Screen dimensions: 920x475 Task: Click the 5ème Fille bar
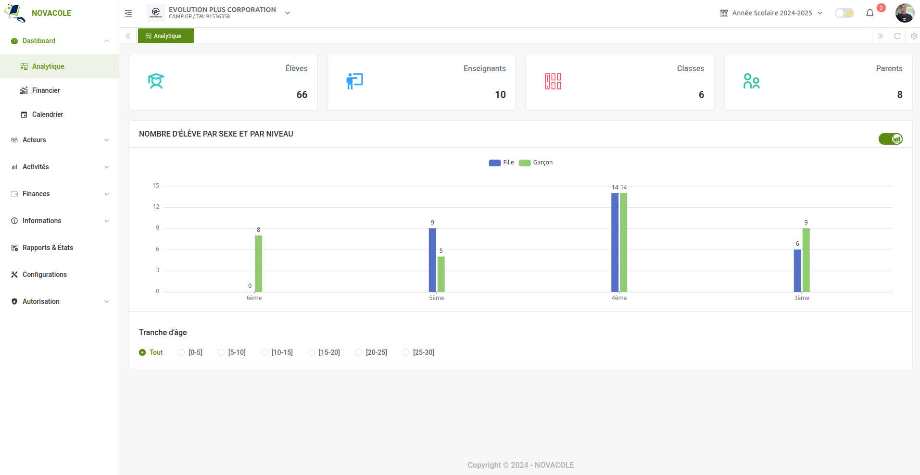pos(432,260)
